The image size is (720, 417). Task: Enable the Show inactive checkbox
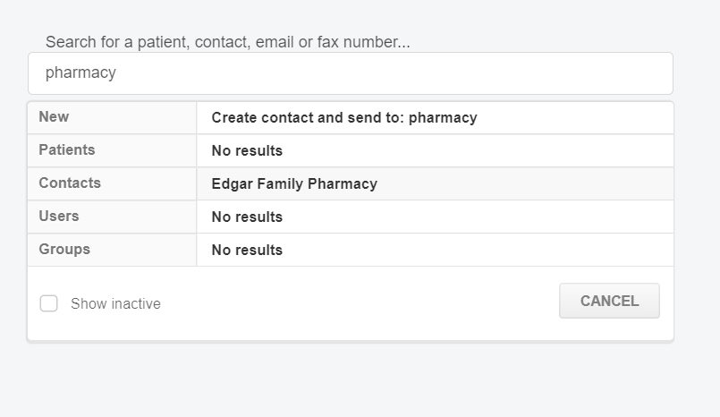(49, 303)
